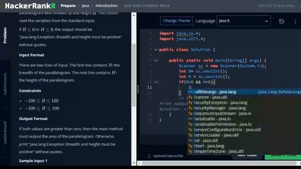Choose ServiceLoader - java.util suggestion

pos(244,135)
